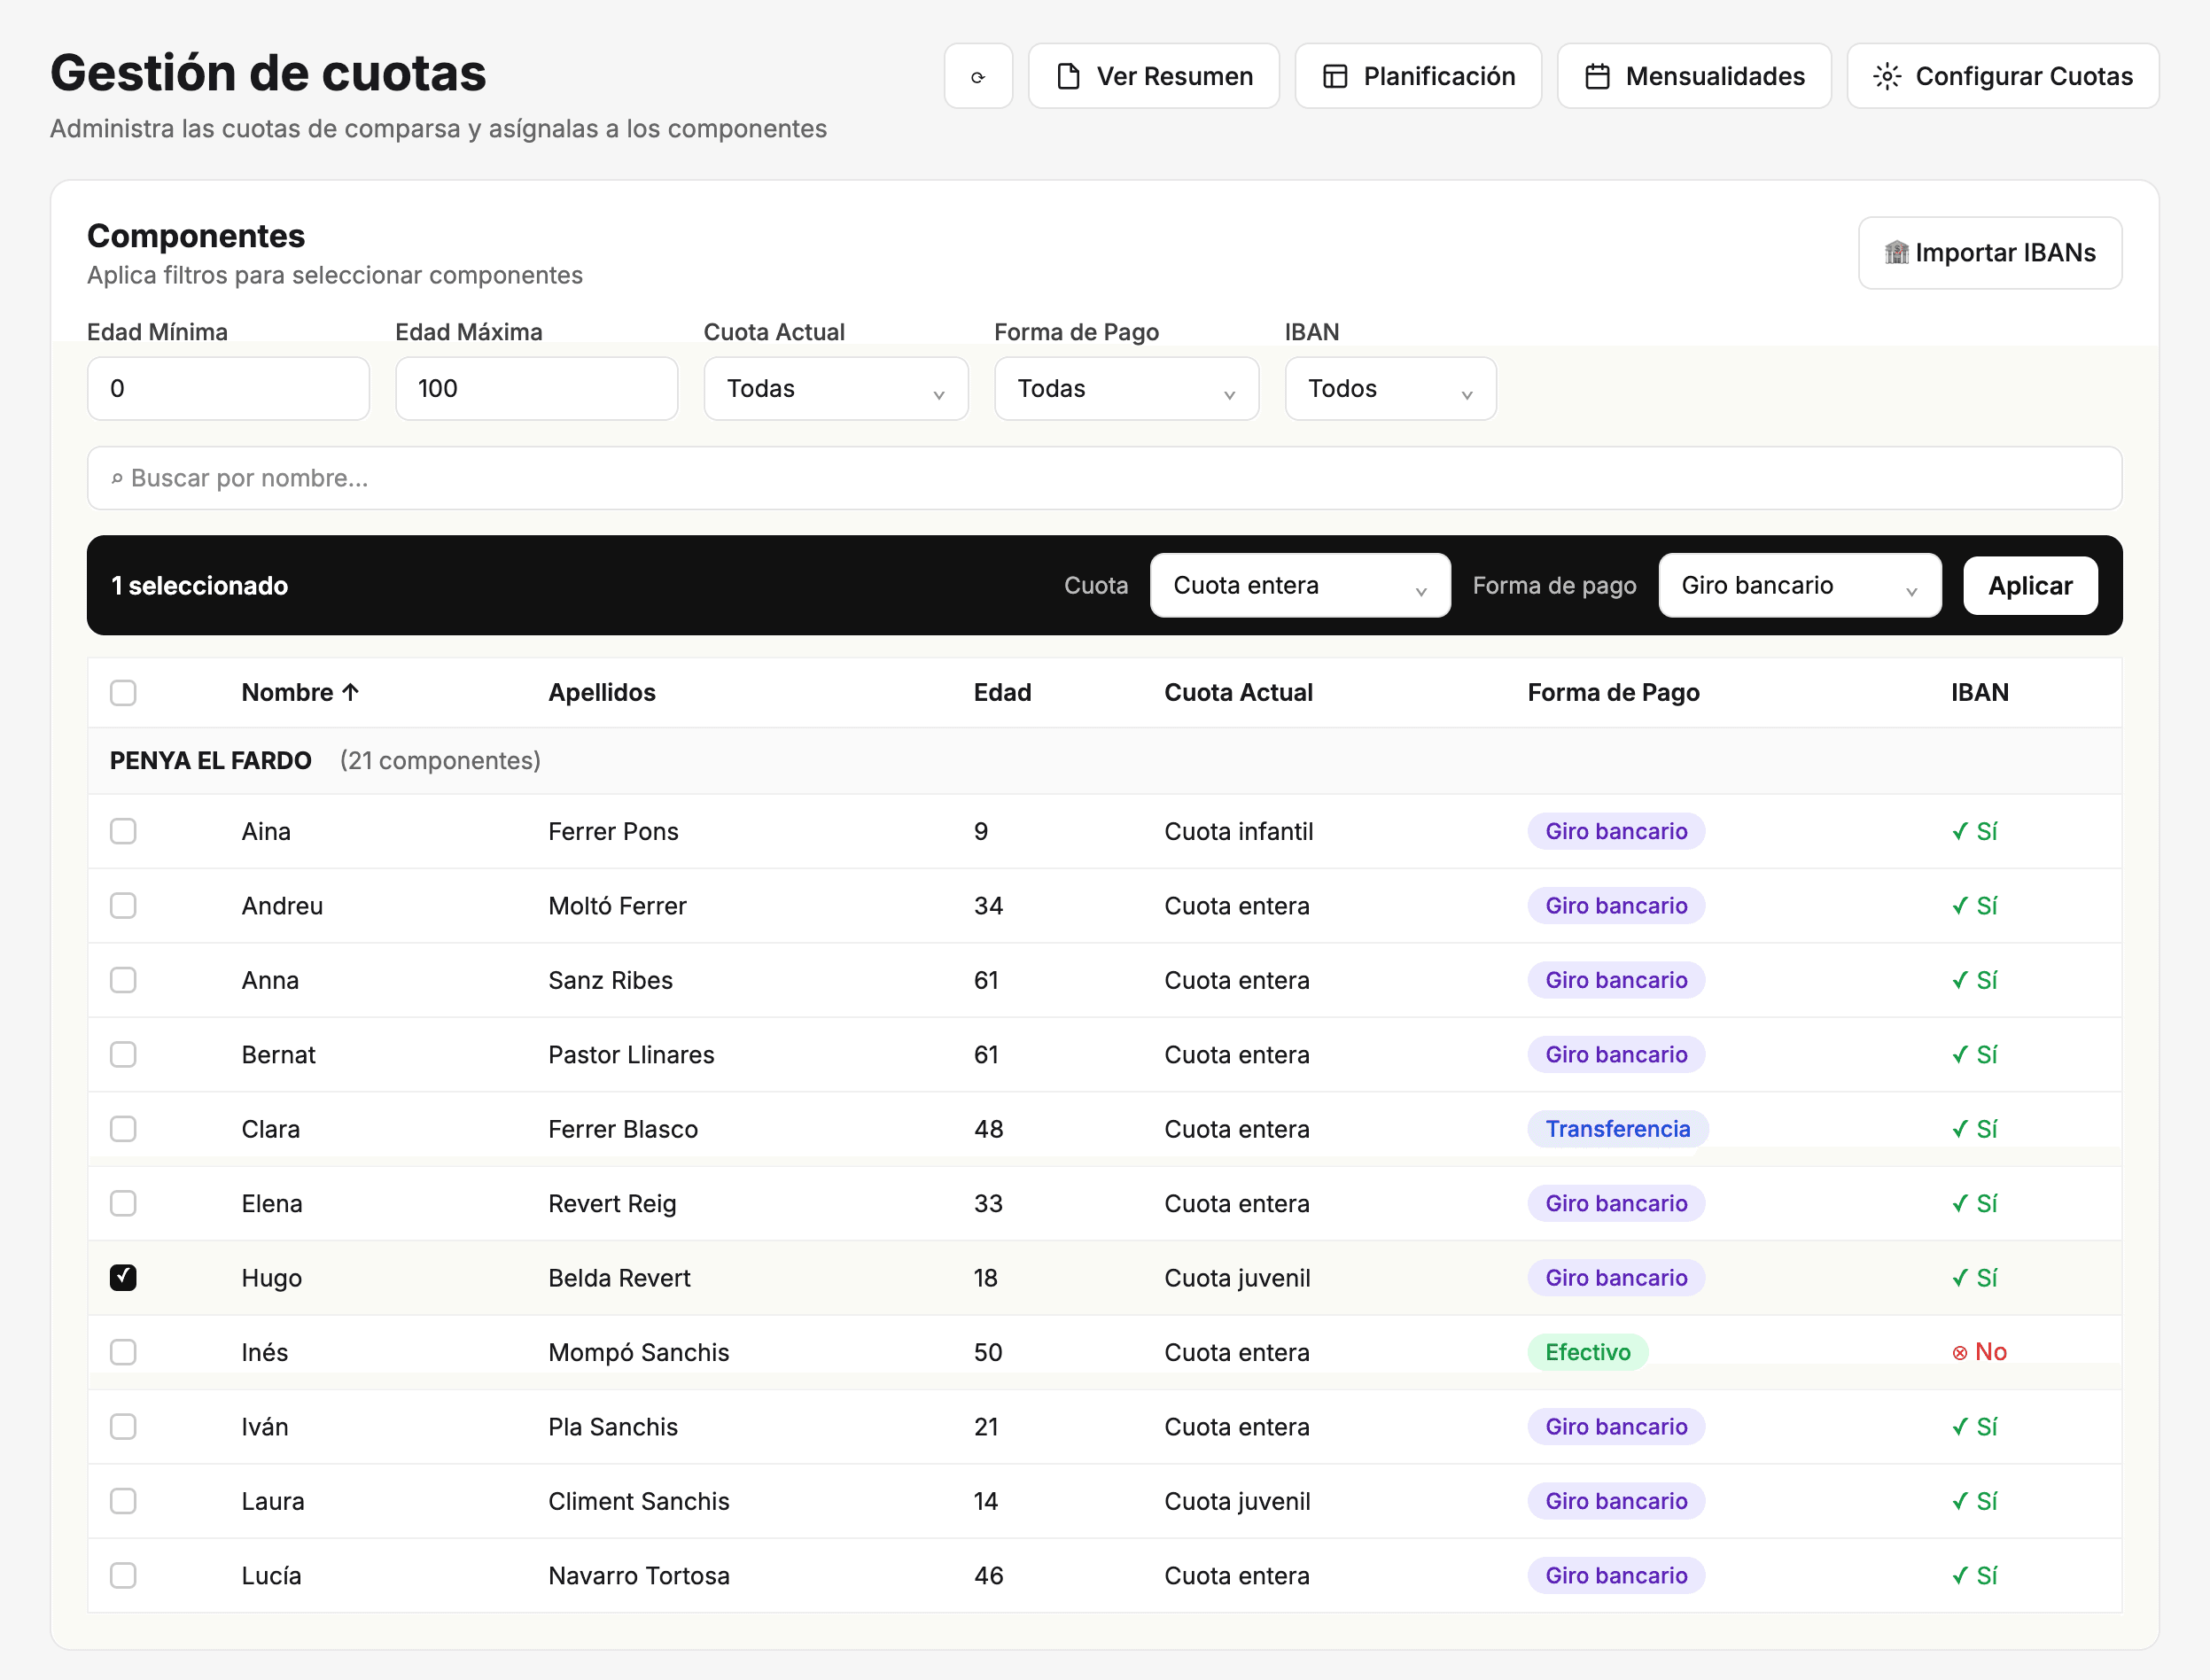Toggle the select-all header checkbox
This screenshot has height=1680, width=2210.
click(123, 692)
